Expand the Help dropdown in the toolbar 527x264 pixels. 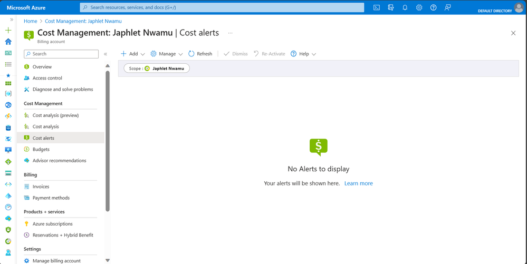[x=303, y=54]
